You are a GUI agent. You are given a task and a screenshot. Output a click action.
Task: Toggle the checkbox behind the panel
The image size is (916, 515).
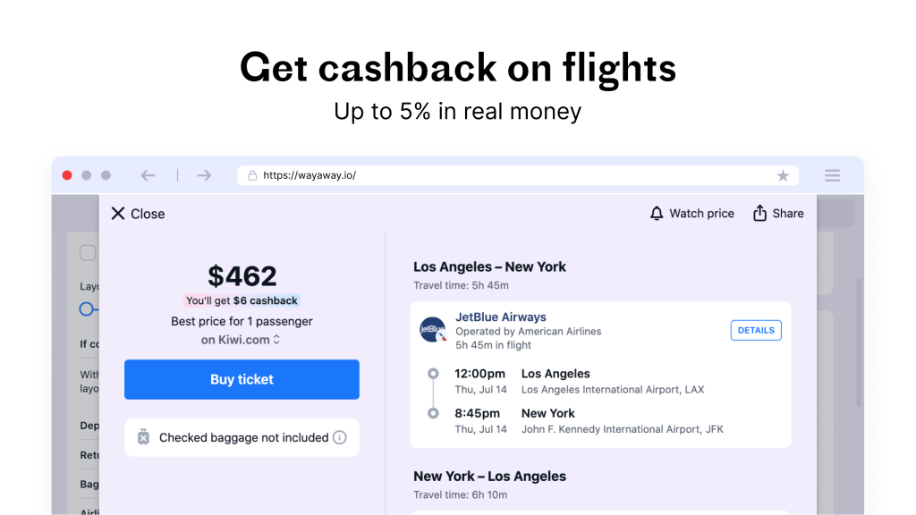pyautogui.click(x=88, y=253)
